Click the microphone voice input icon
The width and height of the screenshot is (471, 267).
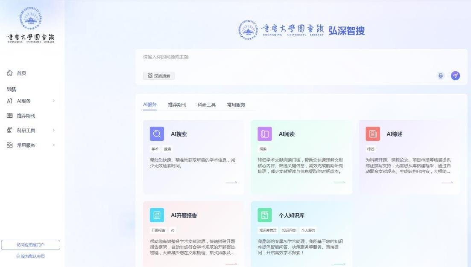coord(441,75)
